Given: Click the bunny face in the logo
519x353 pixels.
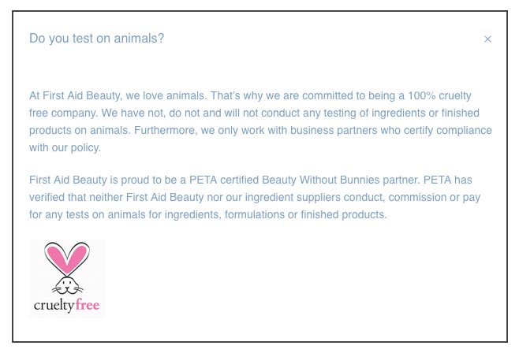Looking at the screenshot, I should point(67,285).
